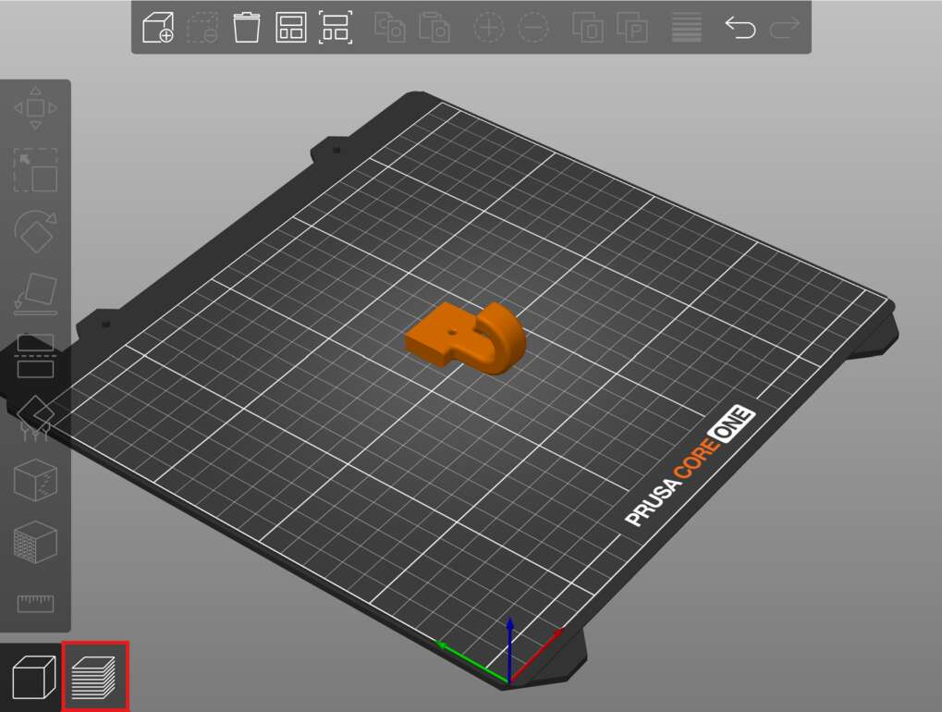This screenshot has height=712, width=942.
Task: Select the Place on face tool
Action: [x=35, y=294]
